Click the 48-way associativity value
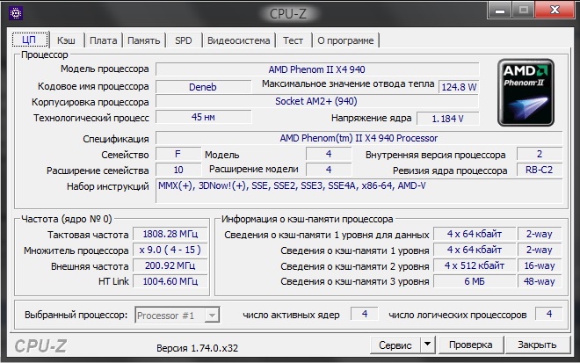The height and width of the screenshot is (363, 580). 540,281
